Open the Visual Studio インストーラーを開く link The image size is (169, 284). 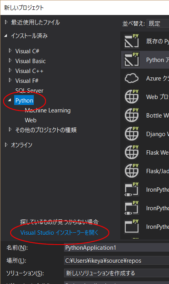[59, 232]
